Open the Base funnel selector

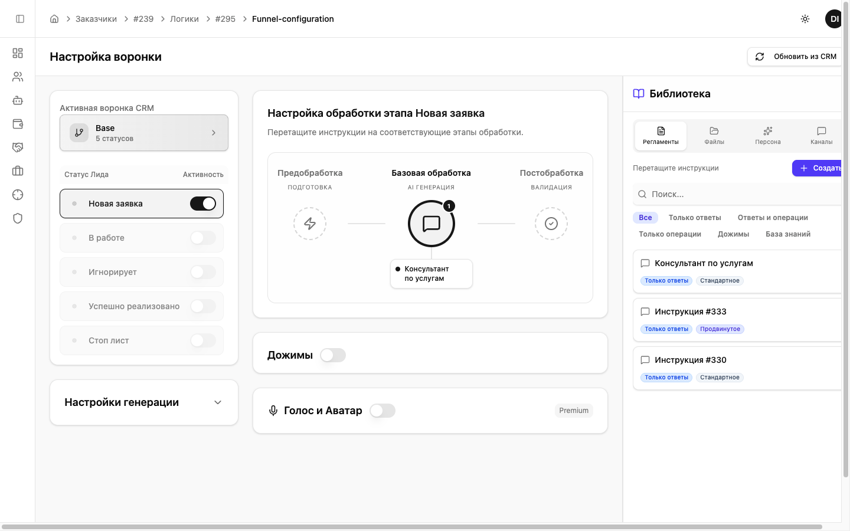click(144, 133)
